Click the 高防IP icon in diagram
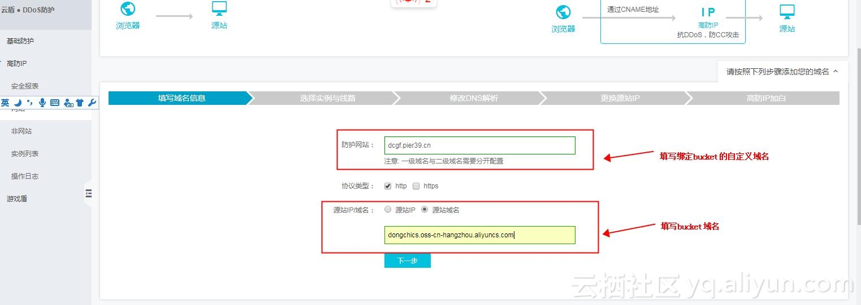861x305 pixels. click(x=708, y=12)
